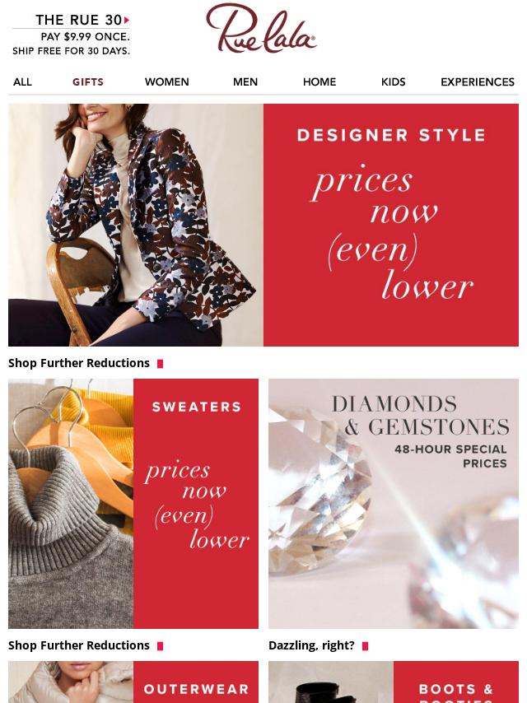Open the Outerwear banner
This screenshot has height=703, width=527.
[133, 682]
